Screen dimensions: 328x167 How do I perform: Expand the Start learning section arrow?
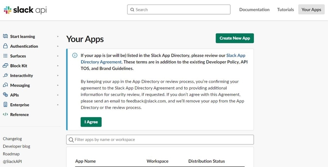coord(58,36)
